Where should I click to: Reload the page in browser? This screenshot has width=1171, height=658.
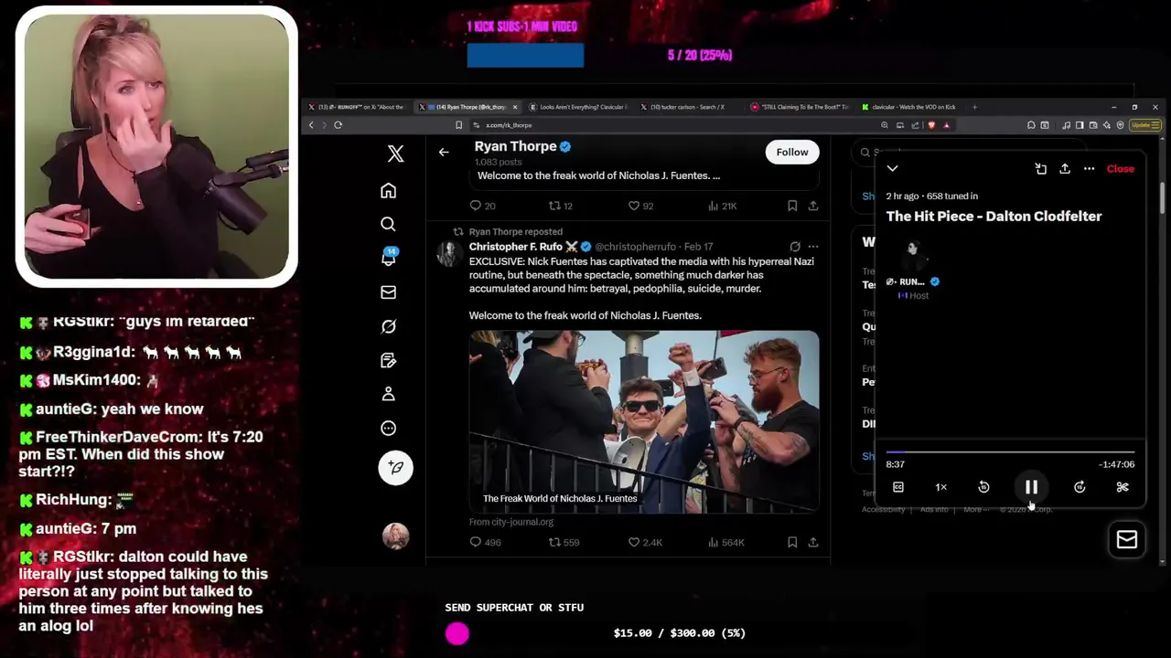coord(338,125)
